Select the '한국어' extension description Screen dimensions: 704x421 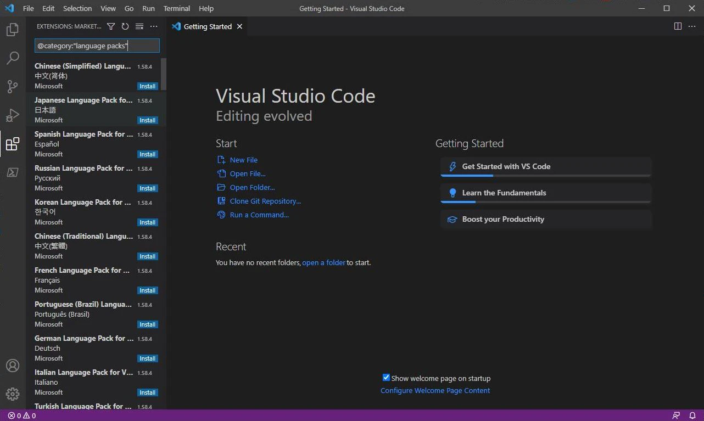[x=45, y=212]
